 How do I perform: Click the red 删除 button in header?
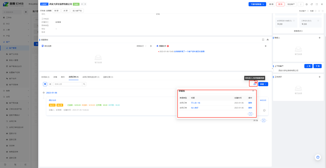click(x=280, y=4)
